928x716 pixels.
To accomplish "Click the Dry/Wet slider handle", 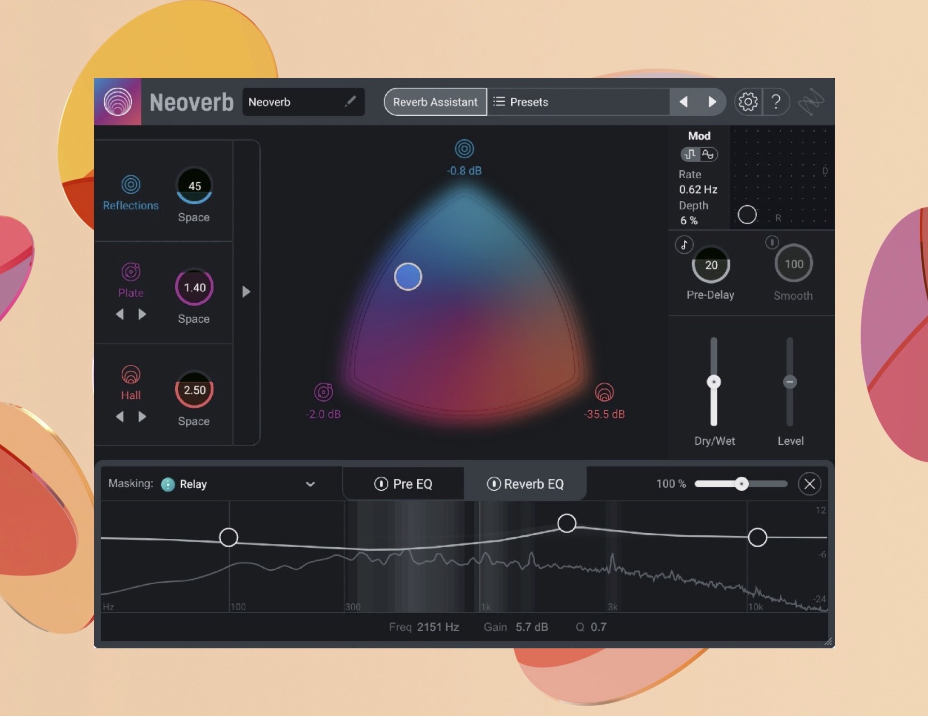I will click(x=714, y=382).
